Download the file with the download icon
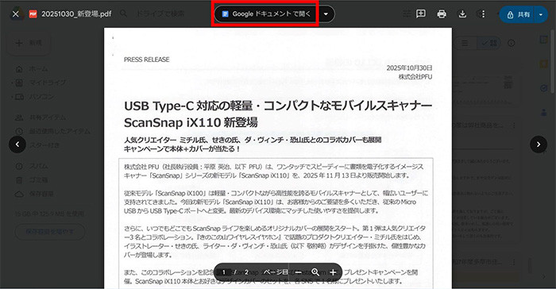Image resolution: width=556 pixels, height=289 pixels. pyautogui.click(x=462, y=13)
